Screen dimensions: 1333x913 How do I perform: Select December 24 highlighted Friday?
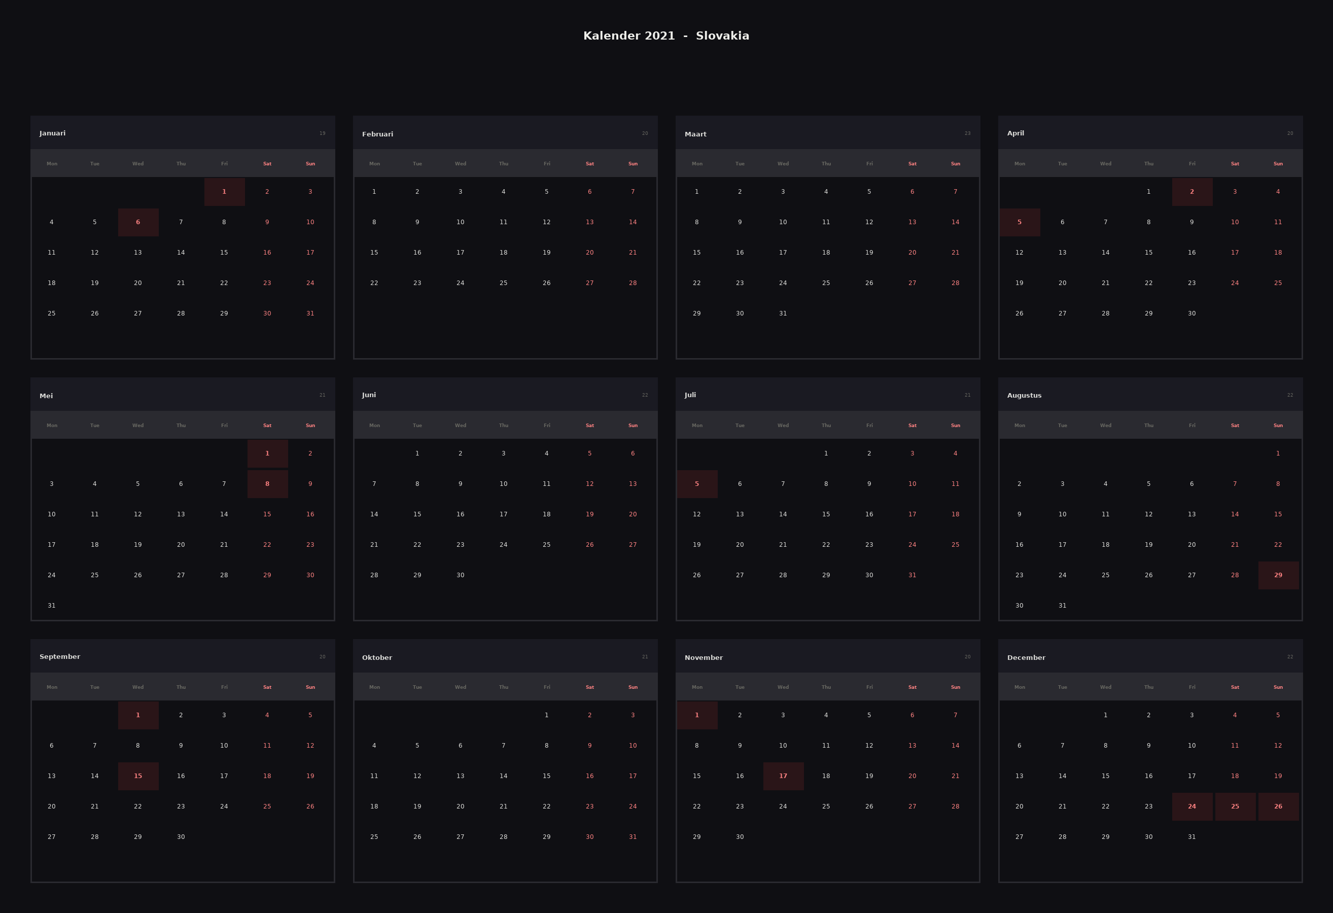pos(1192,806)
